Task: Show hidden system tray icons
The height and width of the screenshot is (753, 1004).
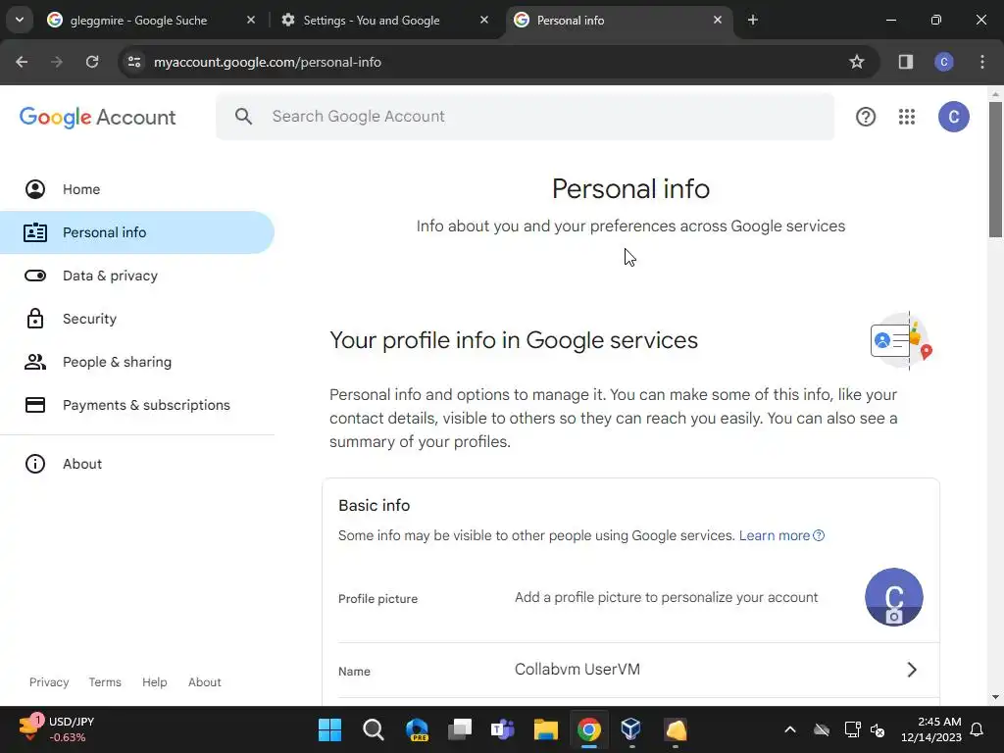Action: pyautogui.click(x=790, y=729)
